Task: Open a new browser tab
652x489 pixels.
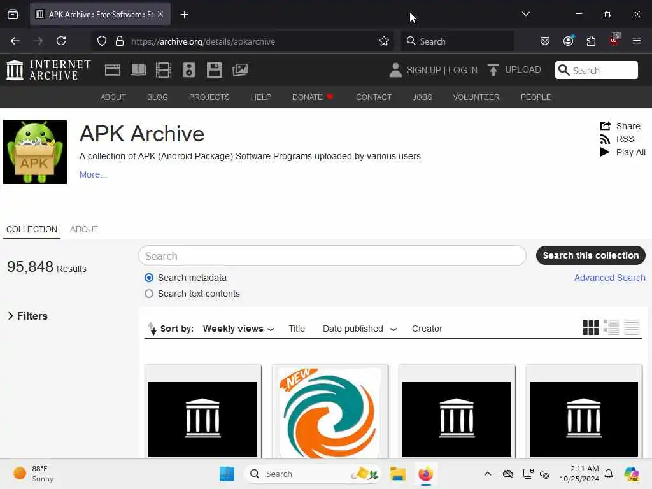Action: click(184, 15)
